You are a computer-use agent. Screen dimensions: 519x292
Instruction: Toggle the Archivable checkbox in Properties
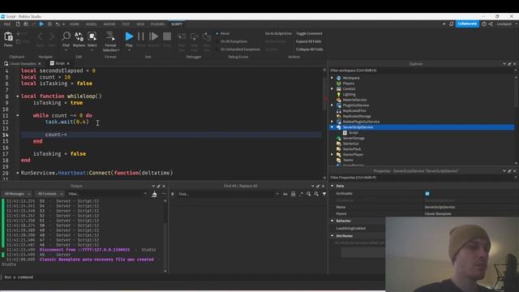click(427, 193)
